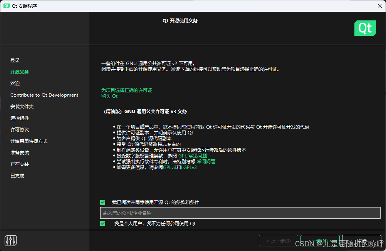Viewport: 386px width, 251px height.
Task: Select the 开始菜单快捷方式 step in sidebar
Action: [29, 141]
